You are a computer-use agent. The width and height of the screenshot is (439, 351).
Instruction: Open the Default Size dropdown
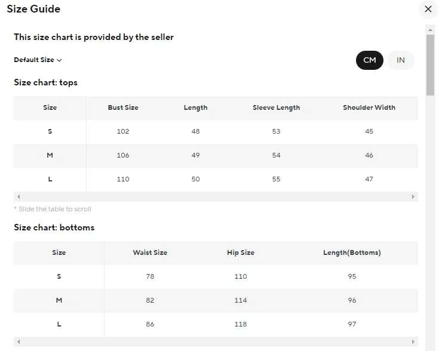tap(38, 60)
